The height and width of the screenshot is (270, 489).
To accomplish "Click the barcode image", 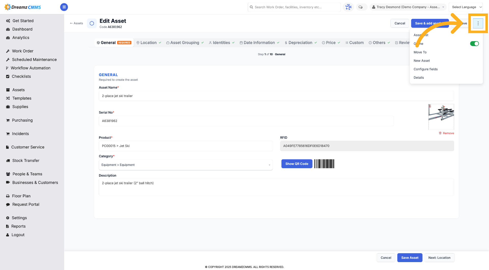I will click(x=324, y=164).
